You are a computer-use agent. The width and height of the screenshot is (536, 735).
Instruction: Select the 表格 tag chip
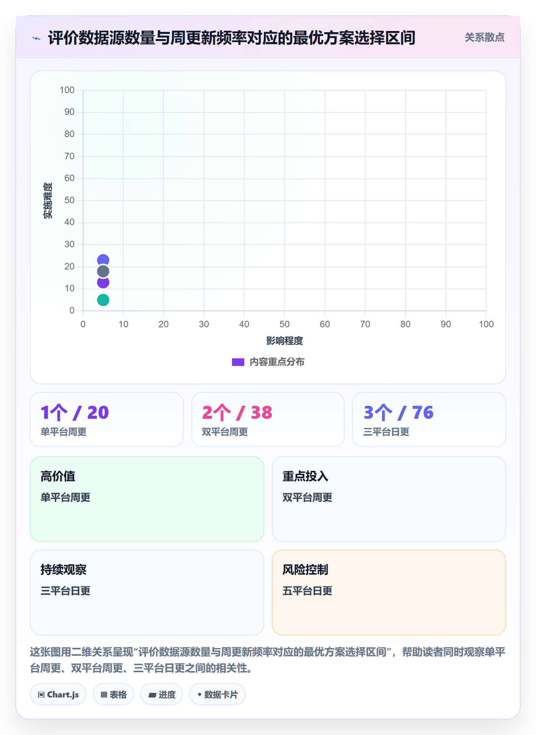(113, 694)
